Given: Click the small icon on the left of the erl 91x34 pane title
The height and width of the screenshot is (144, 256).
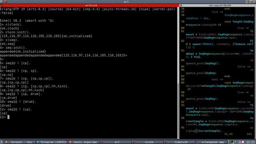Looking at the screenshot, I should click(1, 5).
